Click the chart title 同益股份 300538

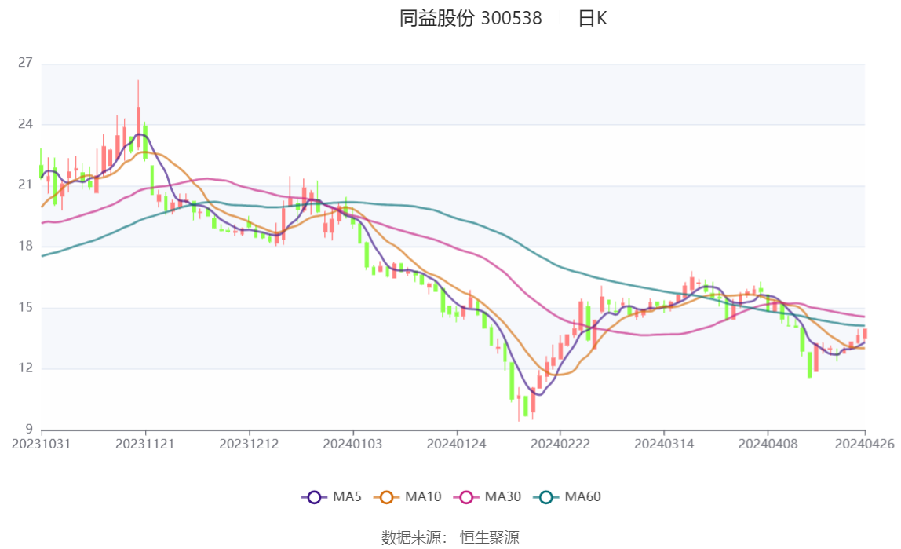tap(470, 19)
